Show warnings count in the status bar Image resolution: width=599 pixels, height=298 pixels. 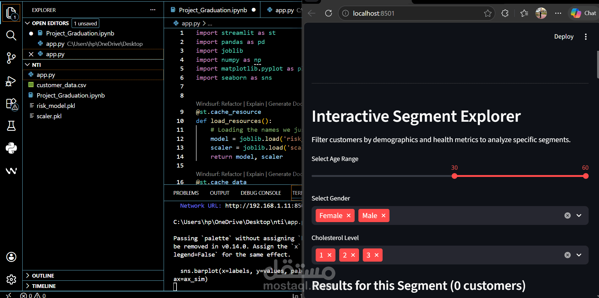[x=40, y=295]
